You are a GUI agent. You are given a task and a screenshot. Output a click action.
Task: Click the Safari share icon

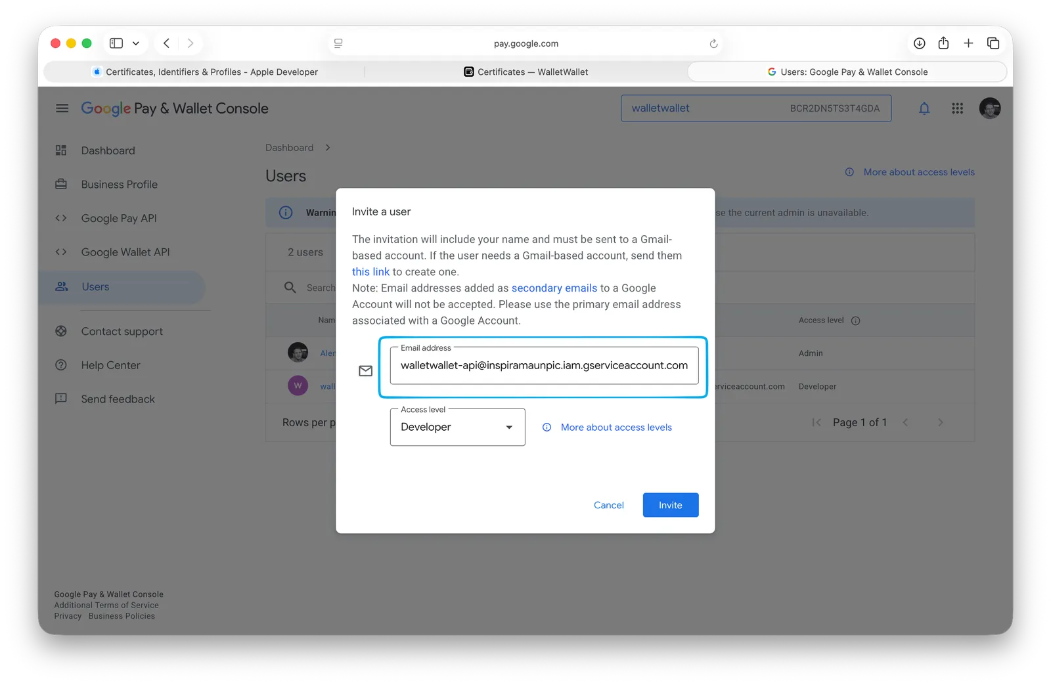[943, 43]
